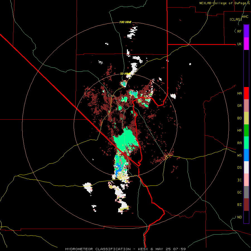Click the red HA color swatch in legend
Screen dimensions: 251x251
pos(246,93)
